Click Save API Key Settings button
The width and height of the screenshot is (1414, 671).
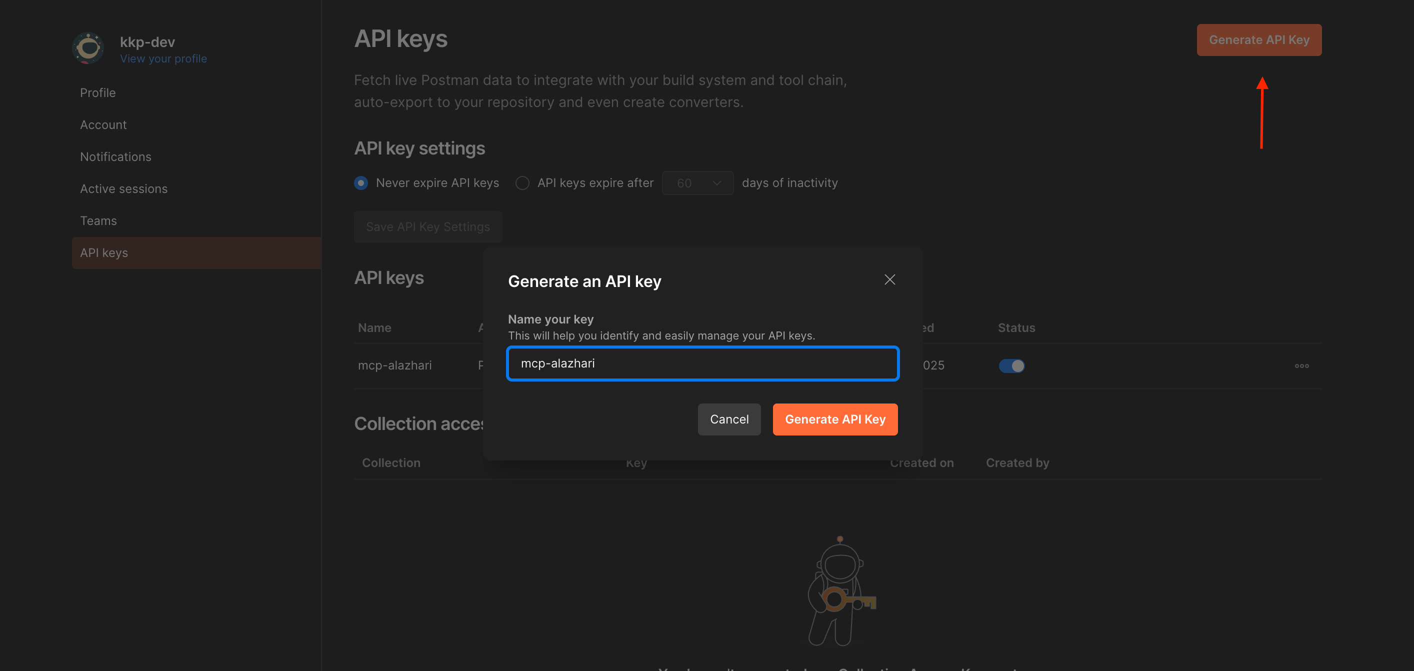427,227
